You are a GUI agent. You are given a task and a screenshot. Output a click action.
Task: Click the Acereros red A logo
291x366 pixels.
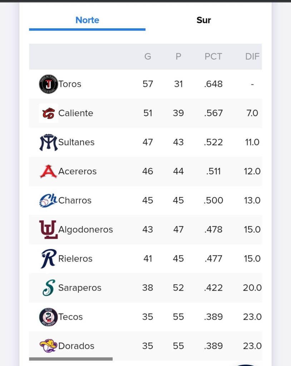pyautogui.click(x=48, y=171)
